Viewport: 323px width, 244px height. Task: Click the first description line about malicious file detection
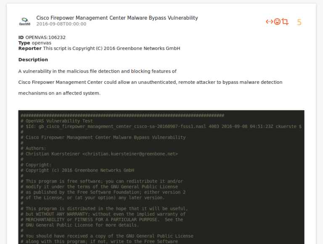click(97, 71)
